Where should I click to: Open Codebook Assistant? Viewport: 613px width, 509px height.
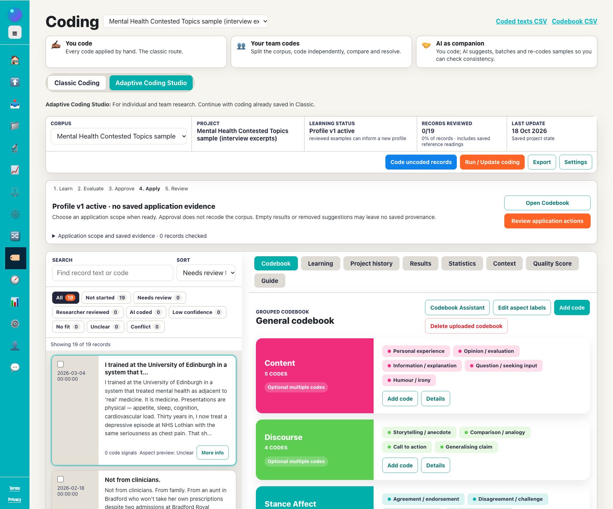(x=457, y=308)
